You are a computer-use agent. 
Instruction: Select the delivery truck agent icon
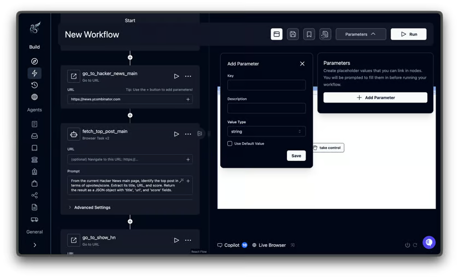[x=34, y=219]
